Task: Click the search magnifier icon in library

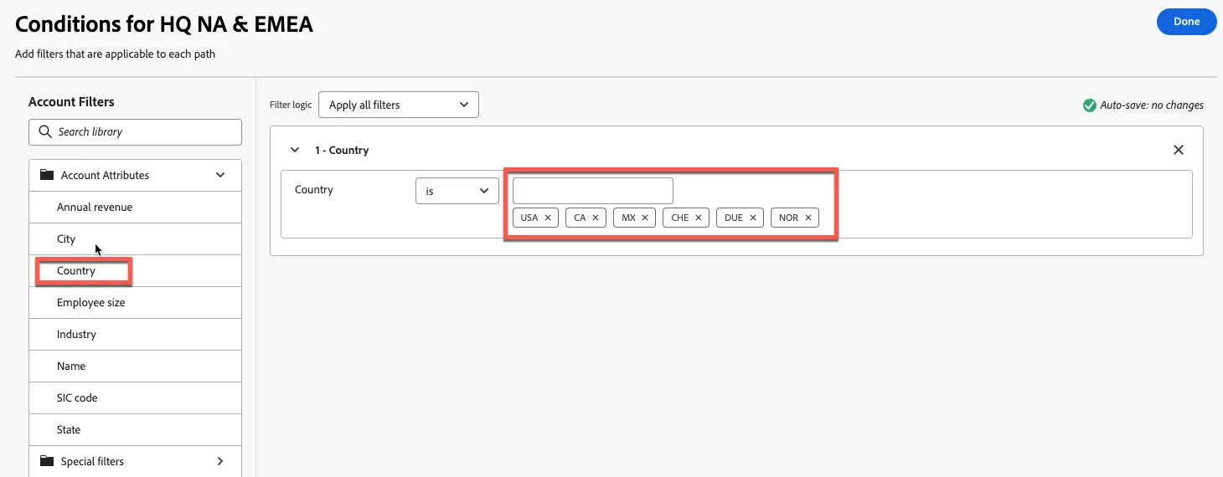Action: pos(45,131)
